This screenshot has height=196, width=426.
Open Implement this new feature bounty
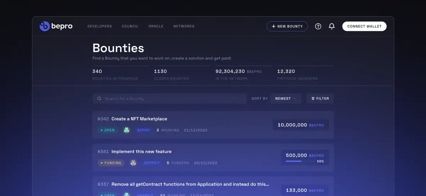pos(141,152)
